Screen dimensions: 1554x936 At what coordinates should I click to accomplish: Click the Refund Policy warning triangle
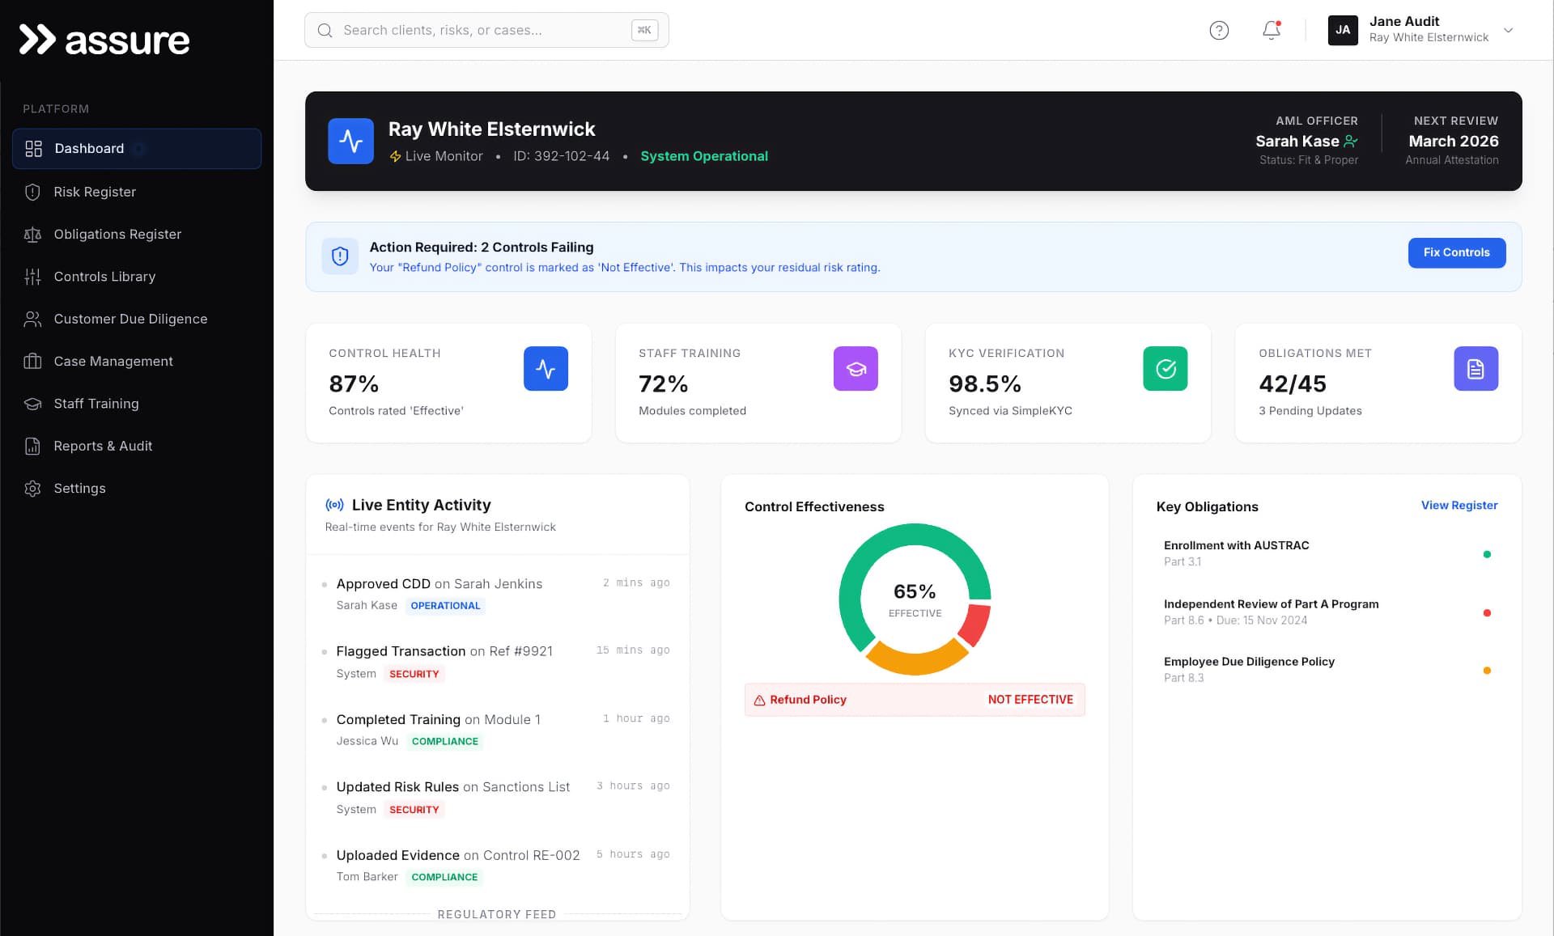758,700
